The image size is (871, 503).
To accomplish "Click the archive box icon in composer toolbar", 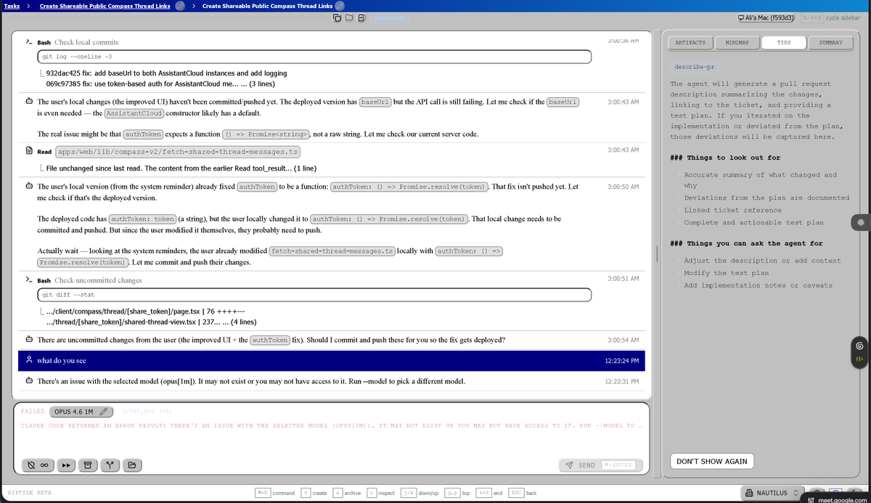I will coord(87,465).
